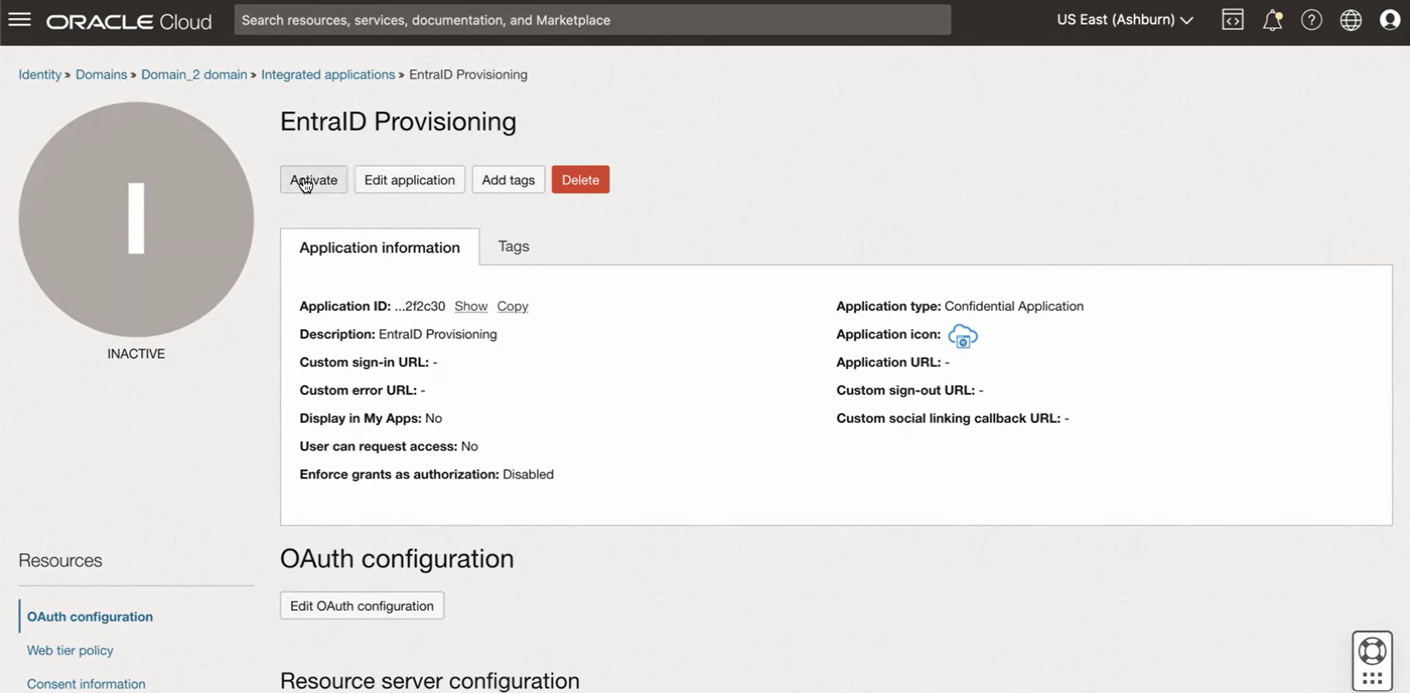Copy the Application ID
The height and width of the screenshot is (693, 1410).
pyautogui.click(x=512, y=306)
